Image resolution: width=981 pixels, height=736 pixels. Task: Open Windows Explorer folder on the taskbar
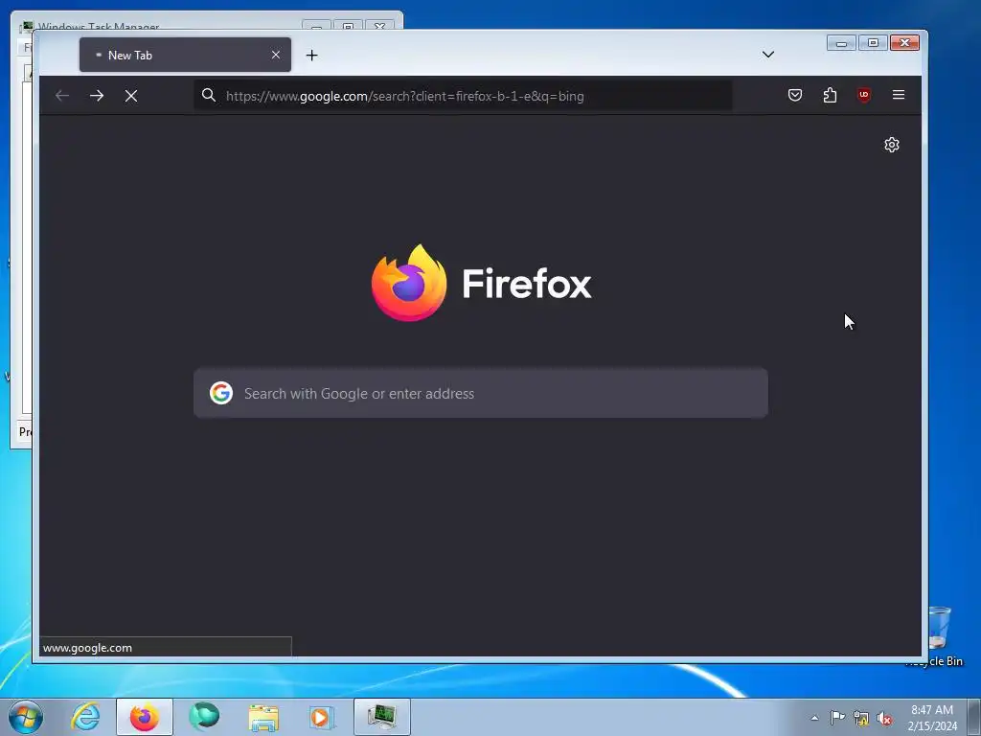263,717
